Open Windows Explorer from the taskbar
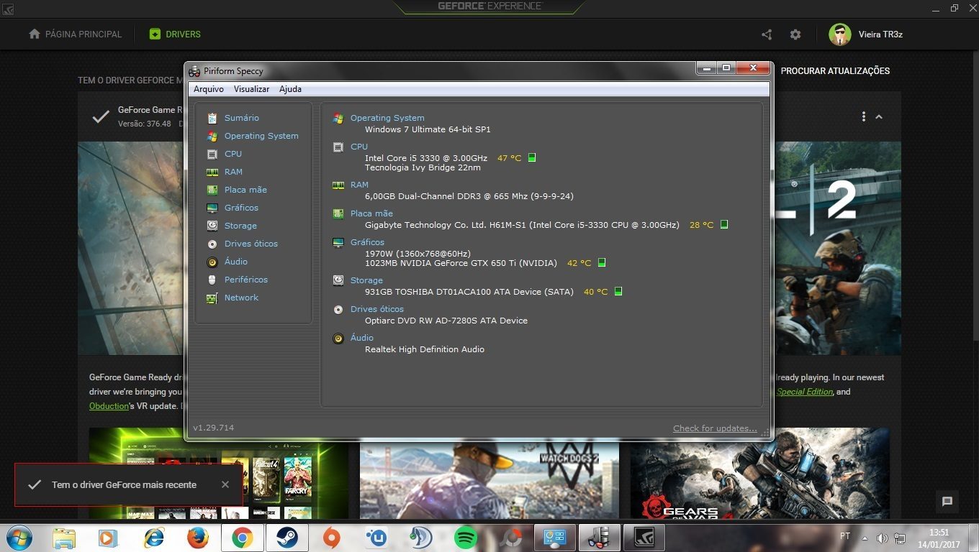The width and height of the screenshot is (979, 552). click(63, 537)
